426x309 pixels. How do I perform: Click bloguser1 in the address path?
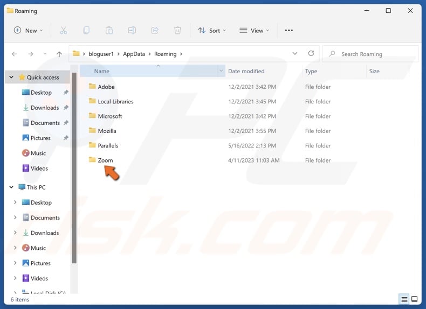coord(101,54)
